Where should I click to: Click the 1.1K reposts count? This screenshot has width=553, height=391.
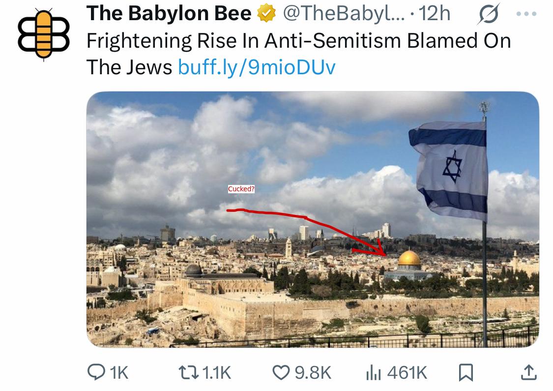click(217, 373)
